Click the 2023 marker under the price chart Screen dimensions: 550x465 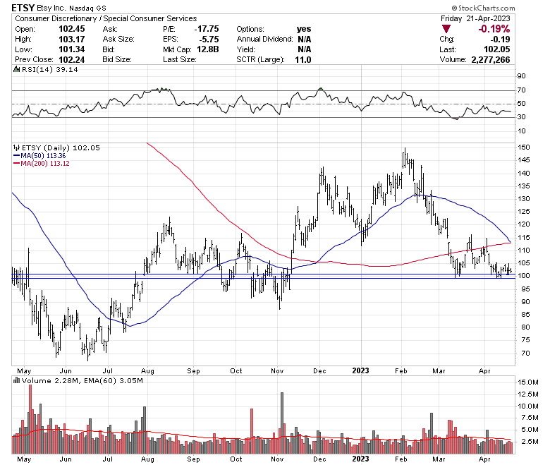pos(360,370)
